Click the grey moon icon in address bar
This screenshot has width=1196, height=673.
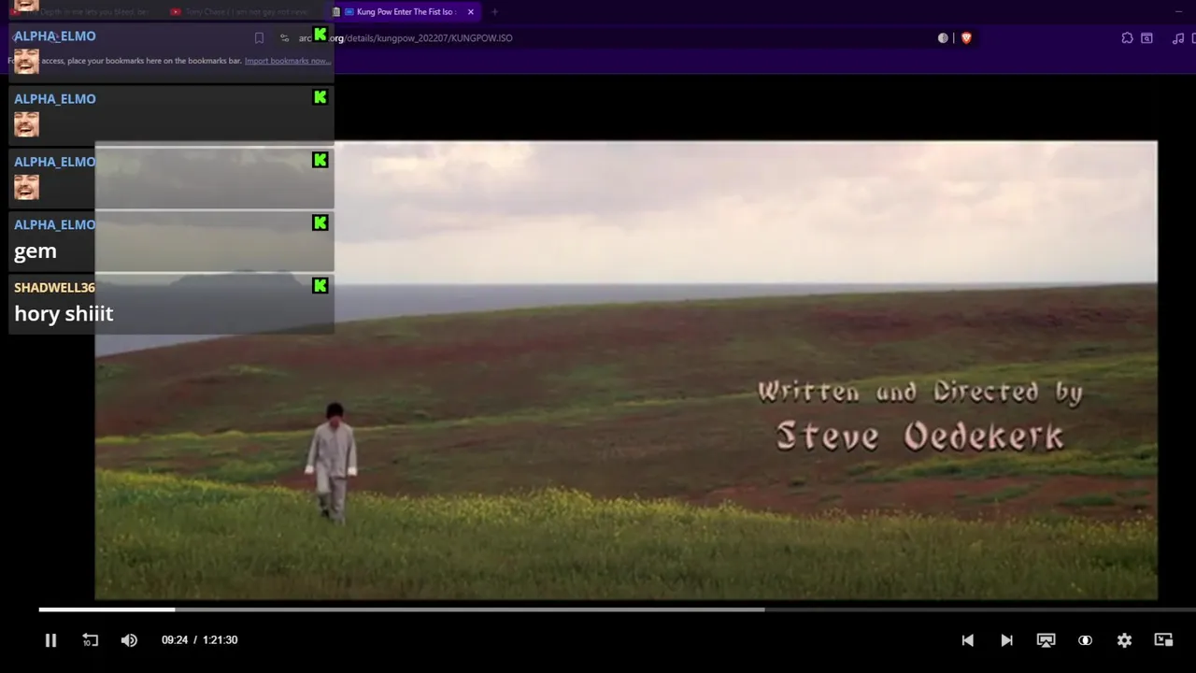tap(943, 38)
